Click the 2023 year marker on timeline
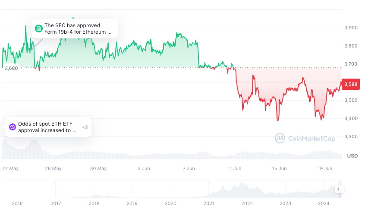365x212 pixels. pos(285,203)
